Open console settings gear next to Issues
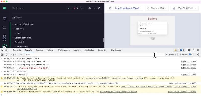This screenshot has height=100, width=201. pyautogui.click(x=198, y=55)
